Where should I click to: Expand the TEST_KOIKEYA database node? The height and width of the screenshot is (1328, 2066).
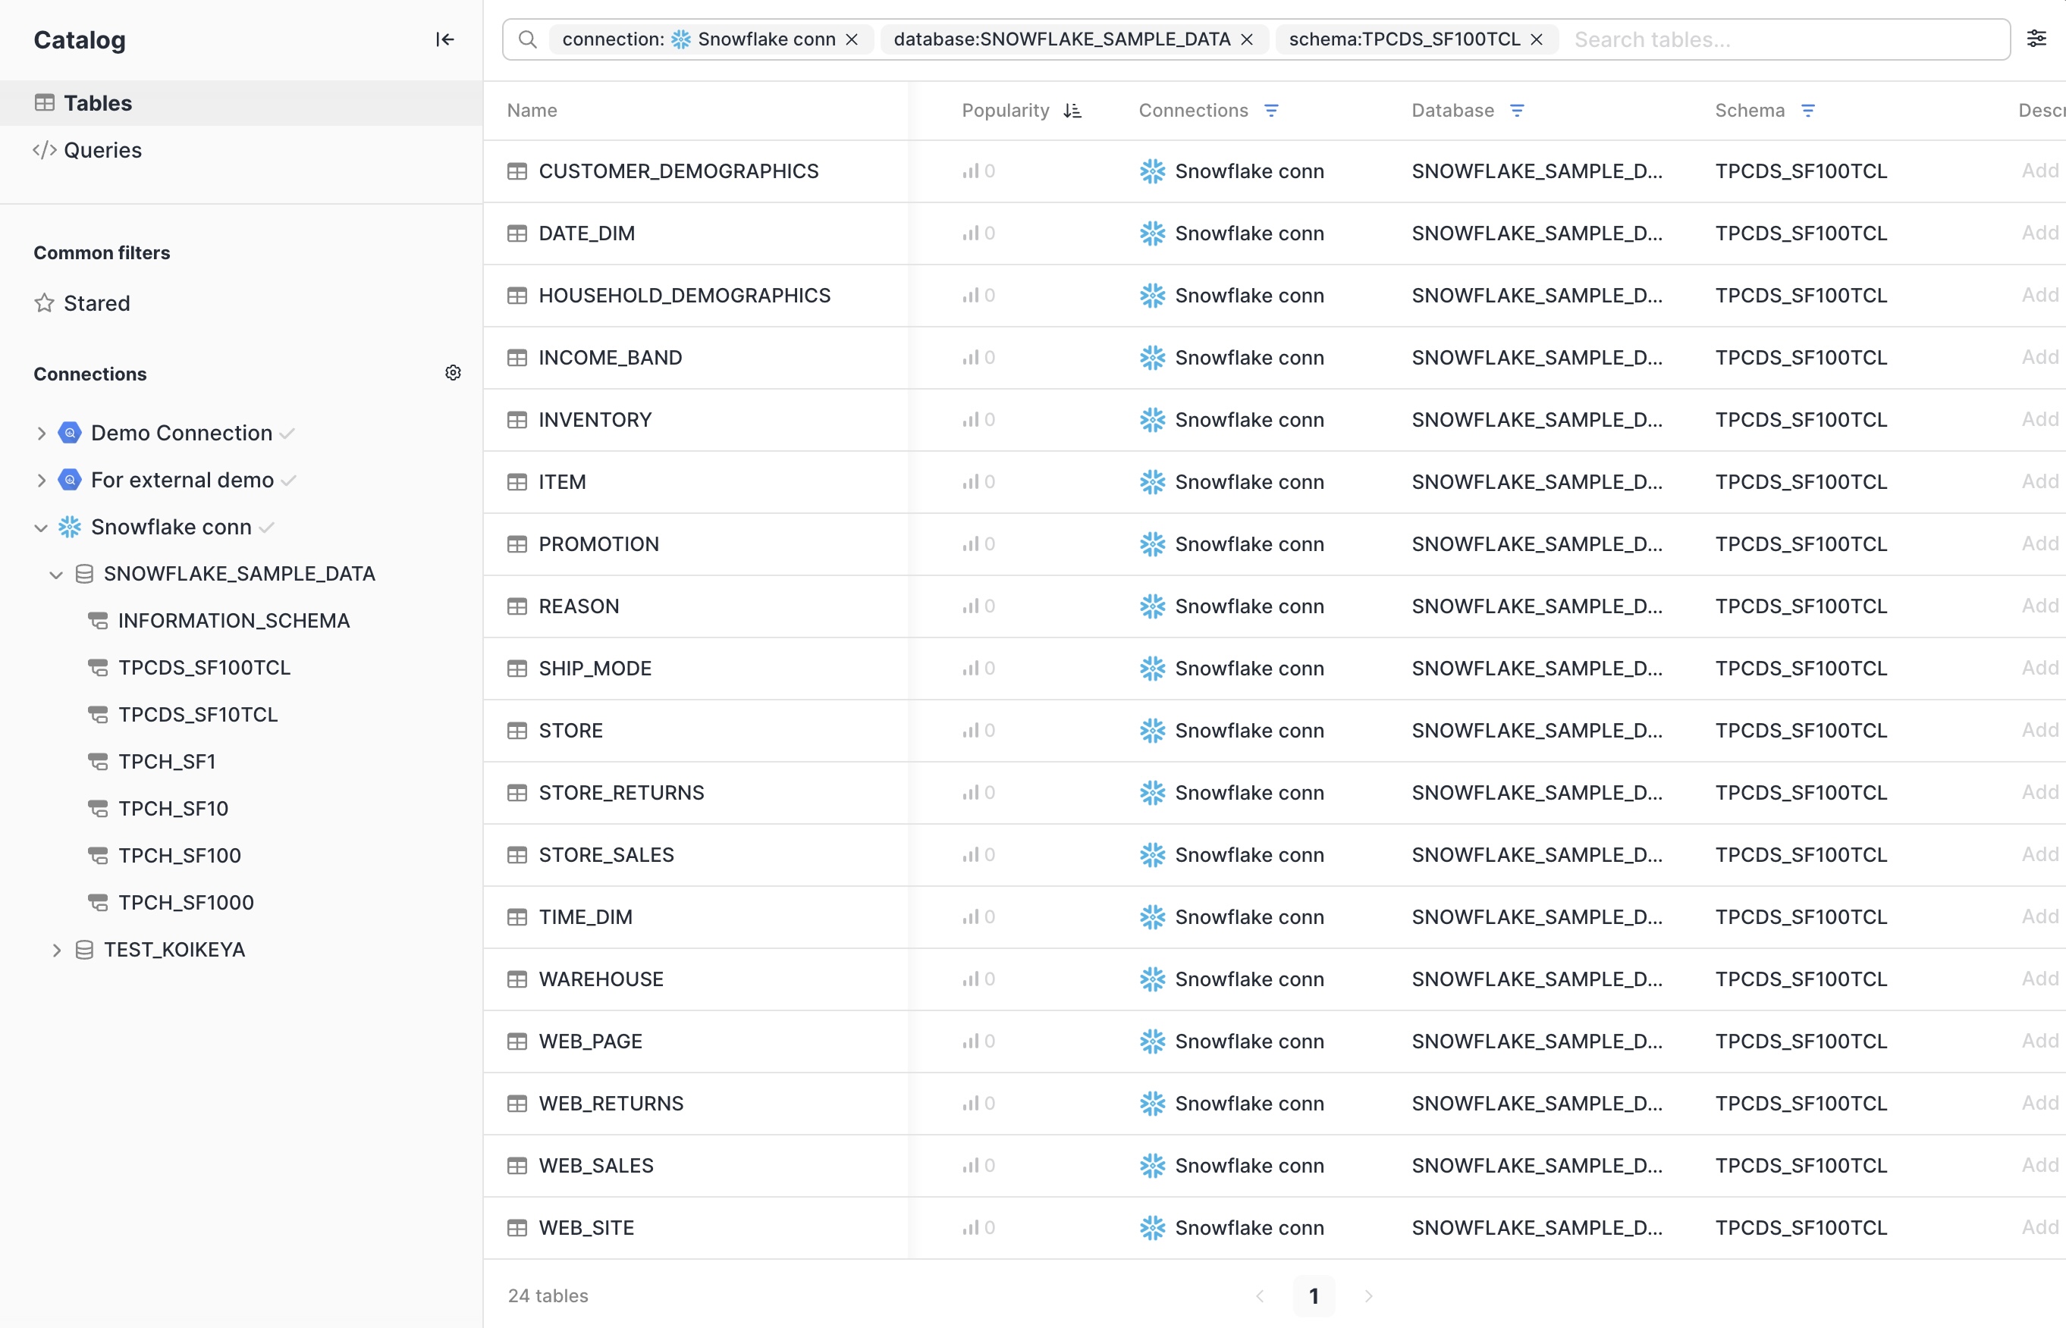click(x=56, y=951)
